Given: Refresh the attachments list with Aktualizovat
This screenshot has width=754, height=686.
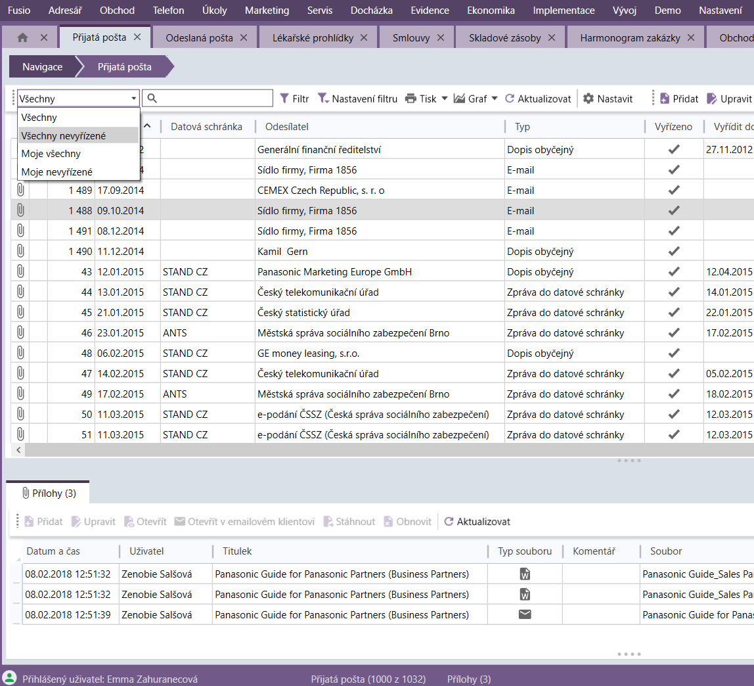Looking at the screenshot, I should [x=477, y=522].
